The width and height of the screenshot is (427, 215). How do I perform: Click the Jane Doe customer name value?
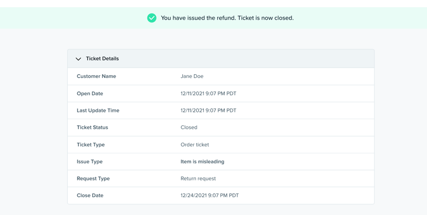tap(192, 76)
